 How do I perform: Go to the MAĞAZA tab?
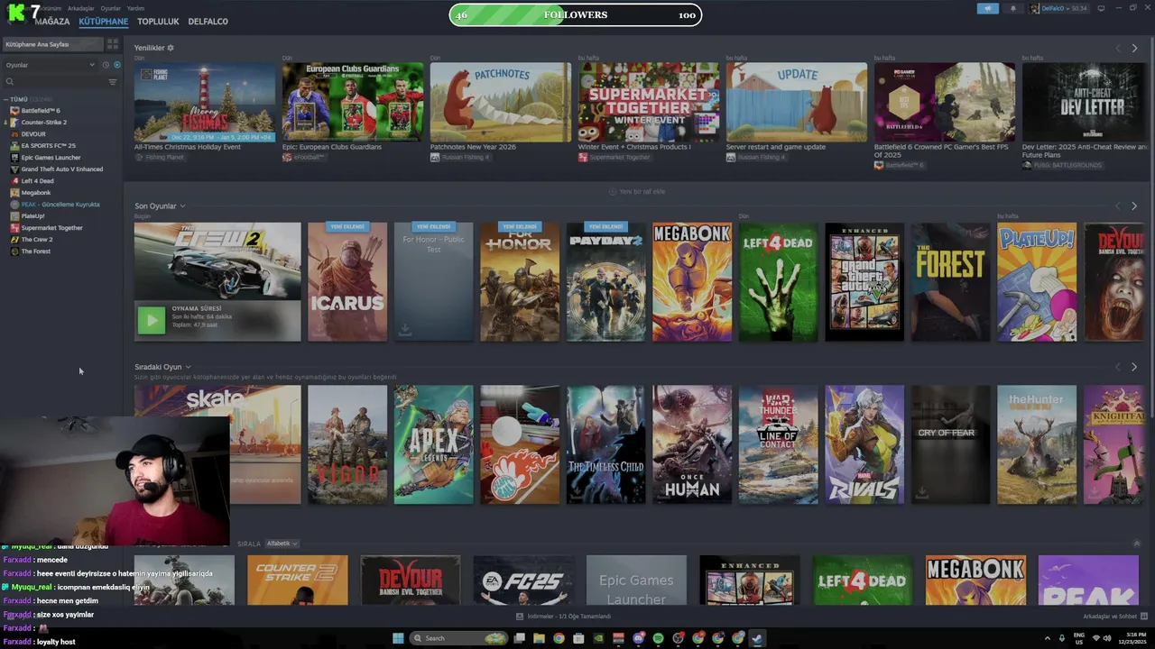pyautogui.click(x=51, y=22)
